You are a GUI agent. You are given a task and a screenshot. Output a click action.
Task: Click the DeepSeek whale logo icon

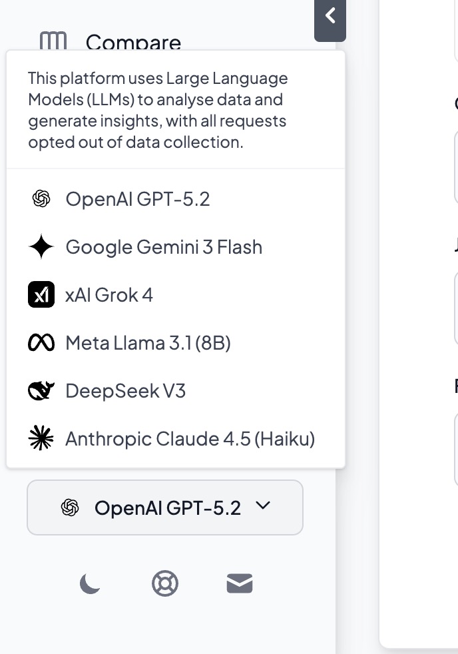pyautogui.click(x=41, y=391)
